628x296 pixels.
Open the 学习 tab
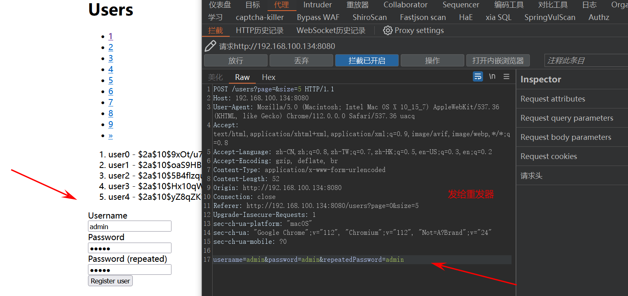coord(215,18)
